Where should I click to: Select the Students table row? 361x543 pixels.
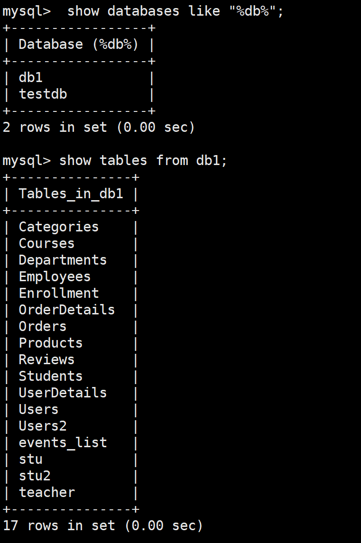click(51, 376)
